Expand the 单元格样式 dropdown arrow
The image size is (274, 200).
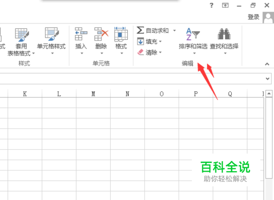click(53, 54)
